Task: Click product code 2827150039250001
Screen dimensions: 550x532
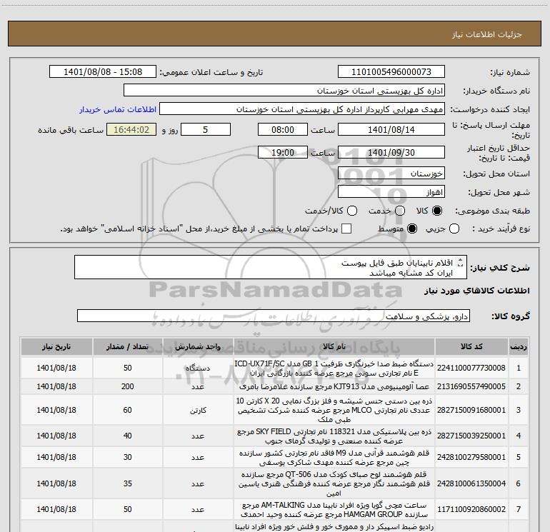Action: coord(471,436)
